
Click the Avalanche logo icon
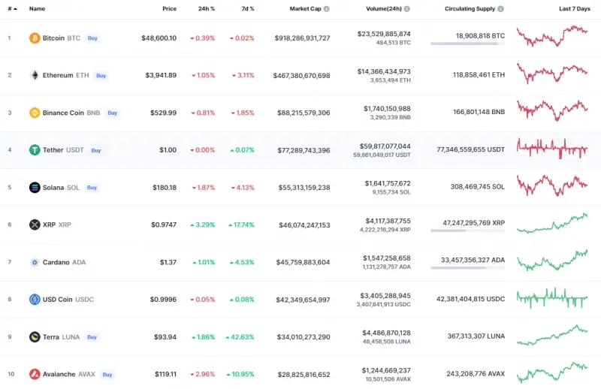pos(35,374)
